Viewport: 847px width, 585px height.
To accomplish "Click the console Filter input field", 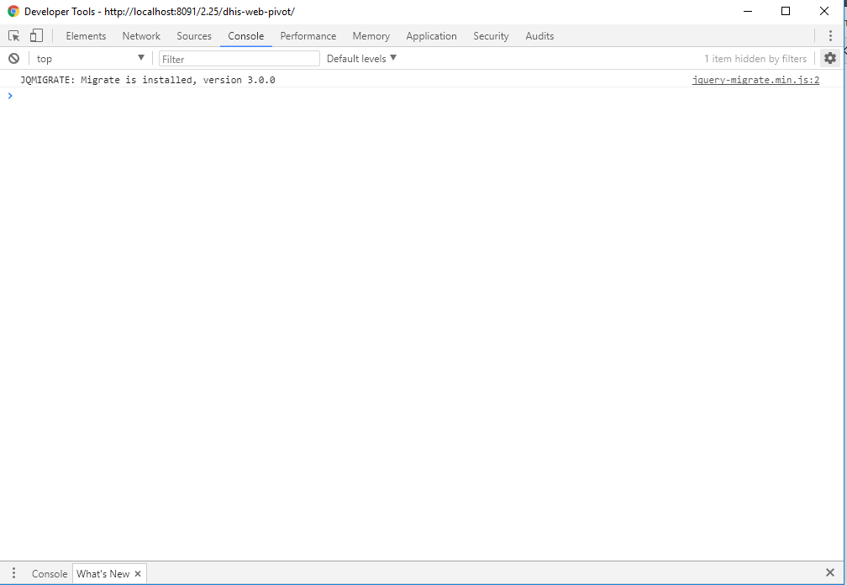I will click(x=239, y=59).
